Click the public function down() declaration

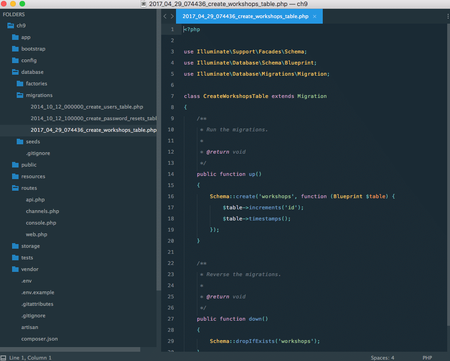click(x=232, y=319)
